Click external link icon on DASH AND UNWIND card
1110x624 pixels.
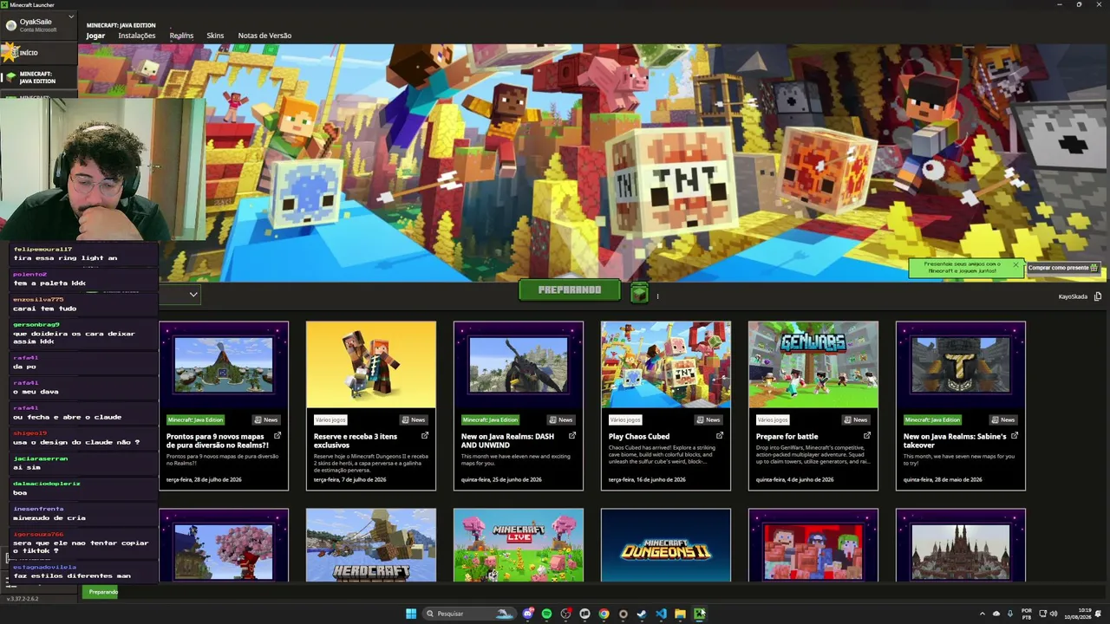[572, 436]
